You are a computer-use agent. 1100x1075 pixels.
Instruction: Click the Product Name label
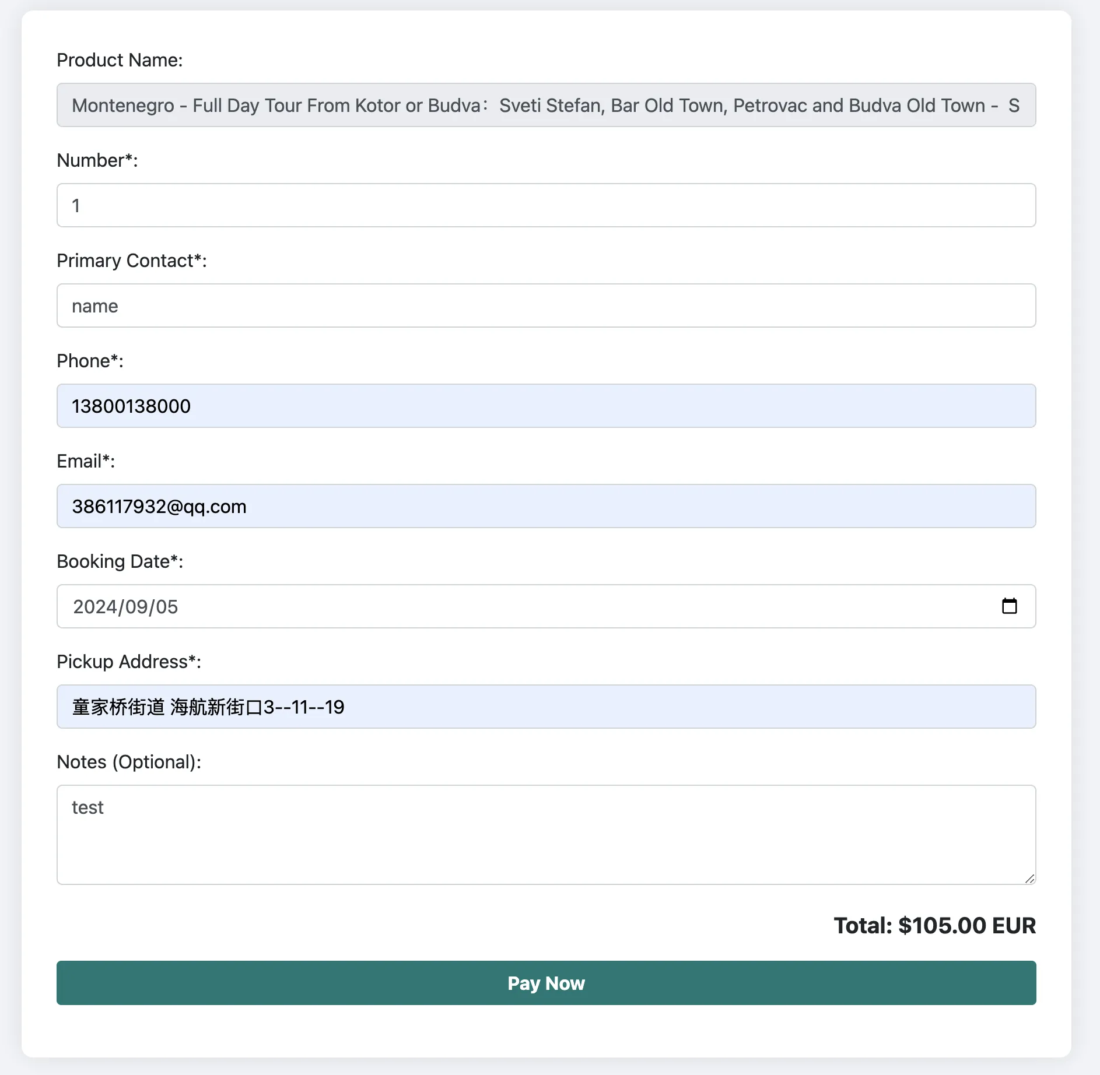[x=120, y=60]
